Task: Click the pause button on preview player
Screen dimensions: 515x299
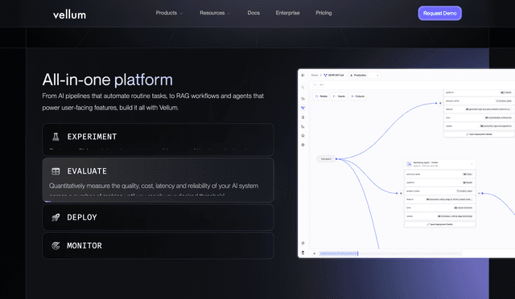Action: [x=315, y=253]
